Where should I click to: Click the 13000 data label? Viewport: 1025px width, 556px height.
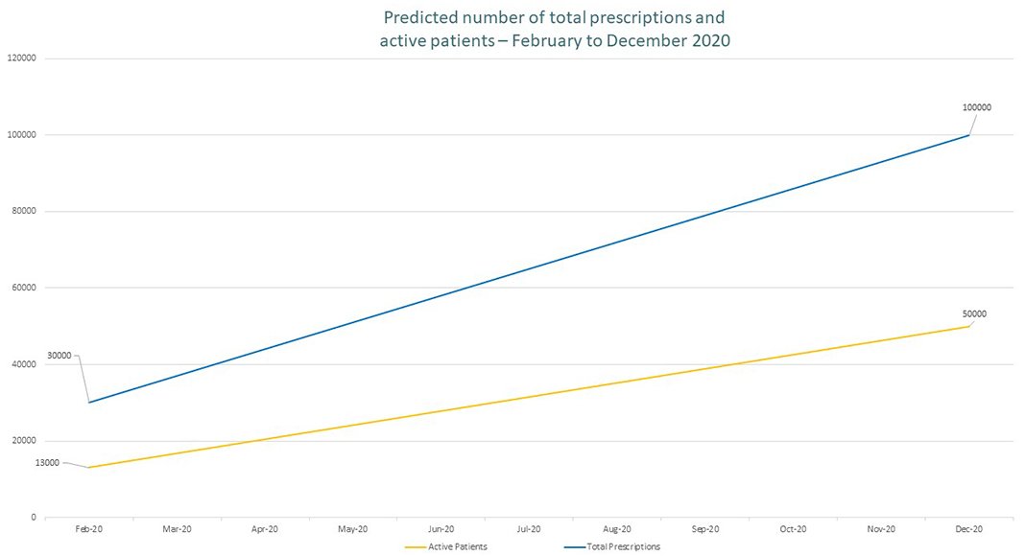point(47,463)
